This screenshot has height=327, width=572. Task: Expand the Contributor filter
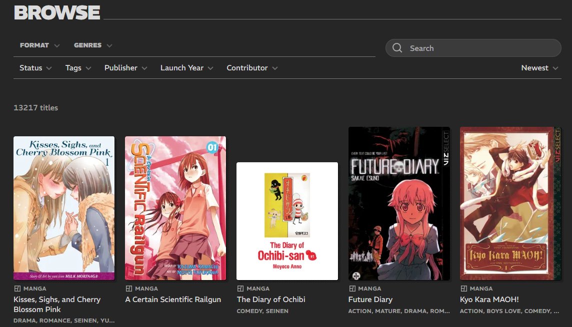click(x=252, y=68)
